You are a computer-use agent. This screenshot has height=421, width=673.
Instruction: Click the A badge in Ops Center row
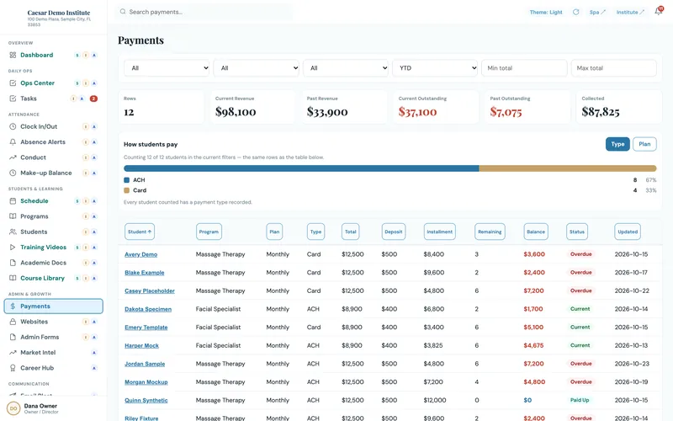94,83
